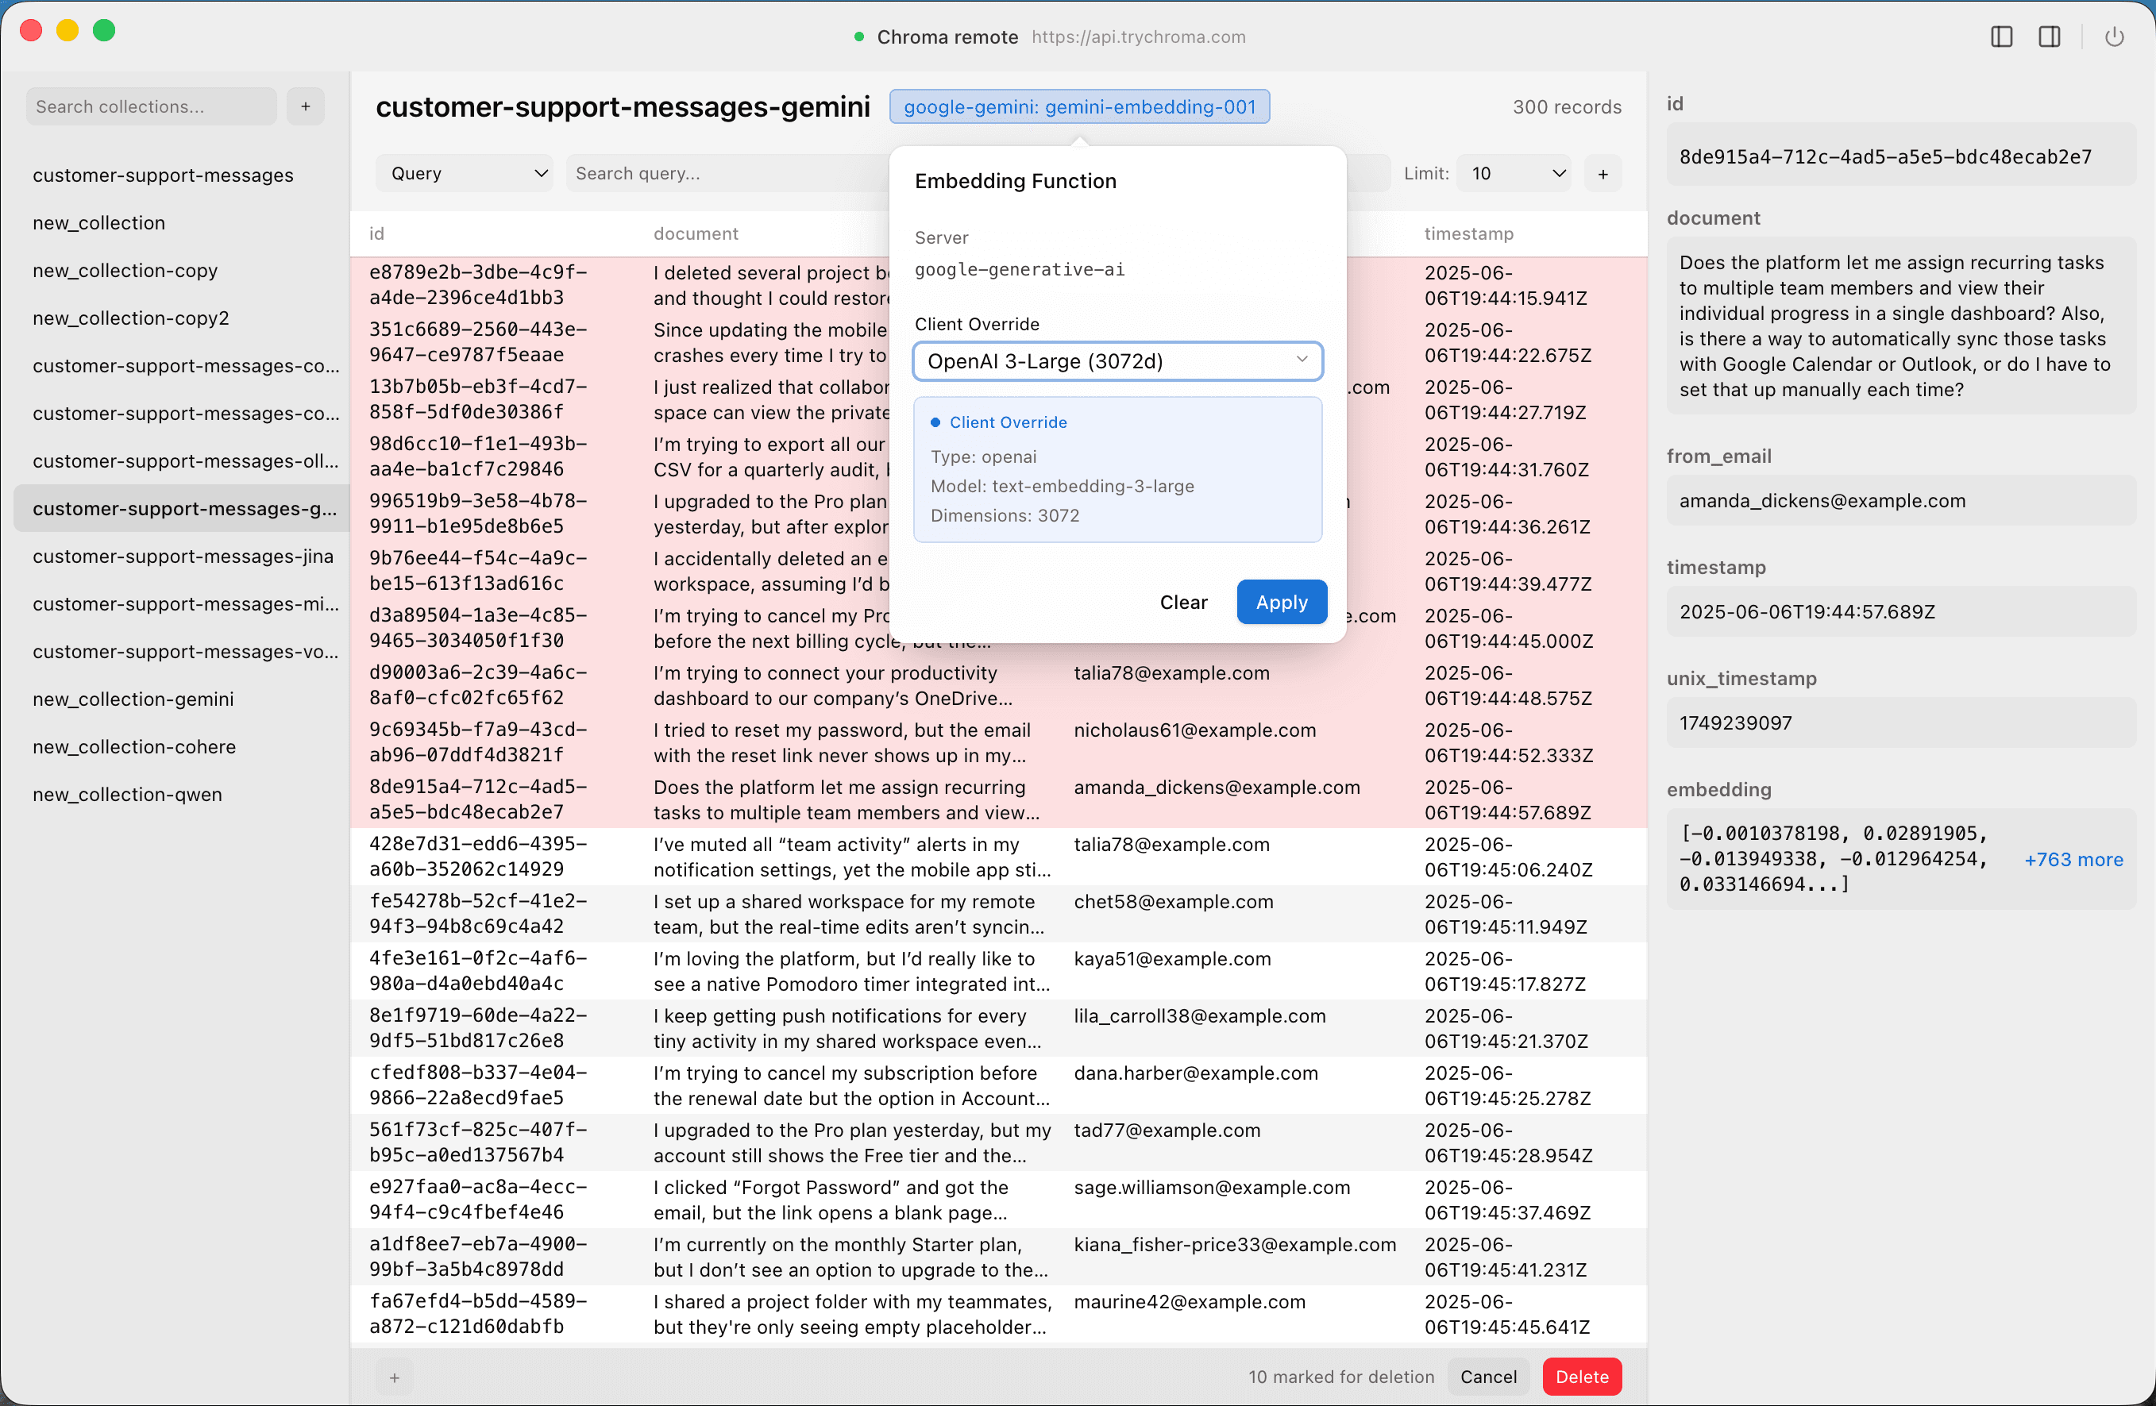This screenshot has width=2156, height=1406.
Task: Open the gemini-embedding-001 badge
Action: point(1080,106)
